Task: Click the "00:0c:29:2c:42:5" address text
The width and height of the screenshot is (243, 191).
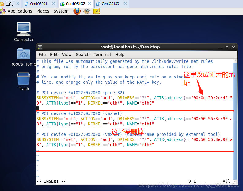Action: click(x=213, y=98)
